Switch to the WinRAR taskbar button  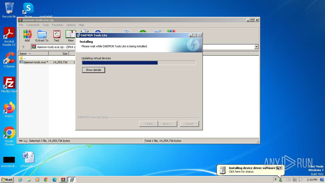coord(63,180)
